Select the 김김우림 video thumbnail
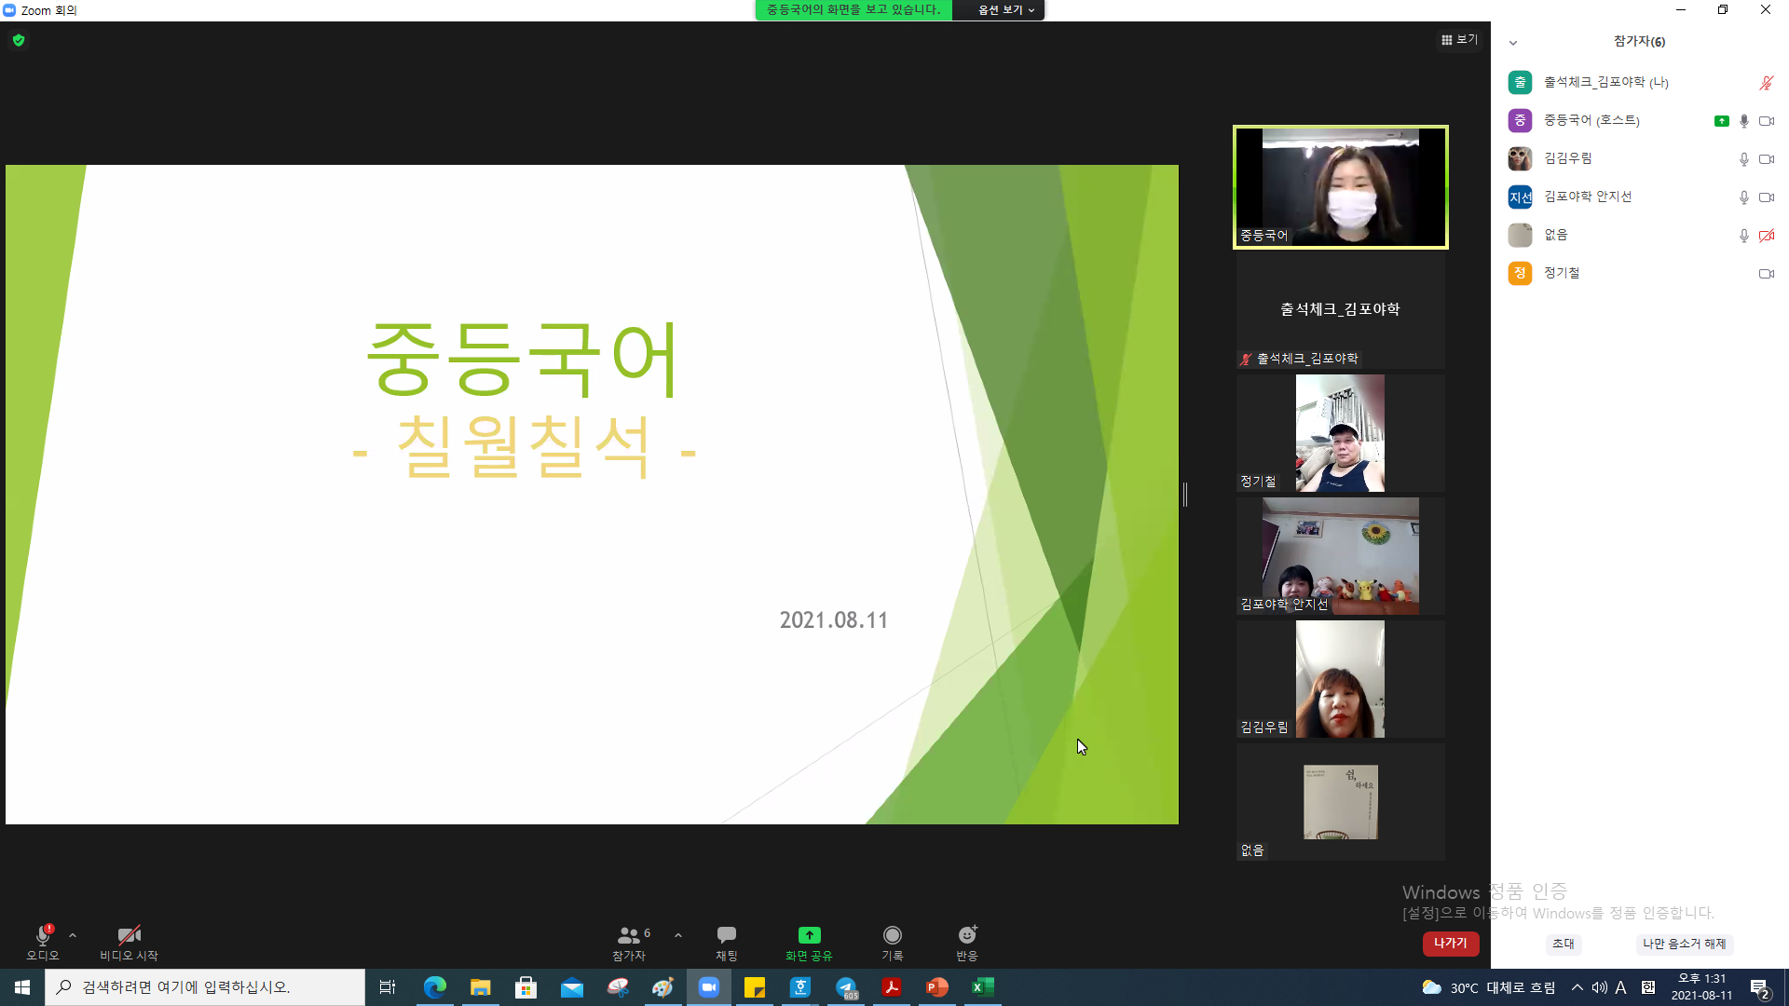The image size is (1789, 1006). [1340, 679]
